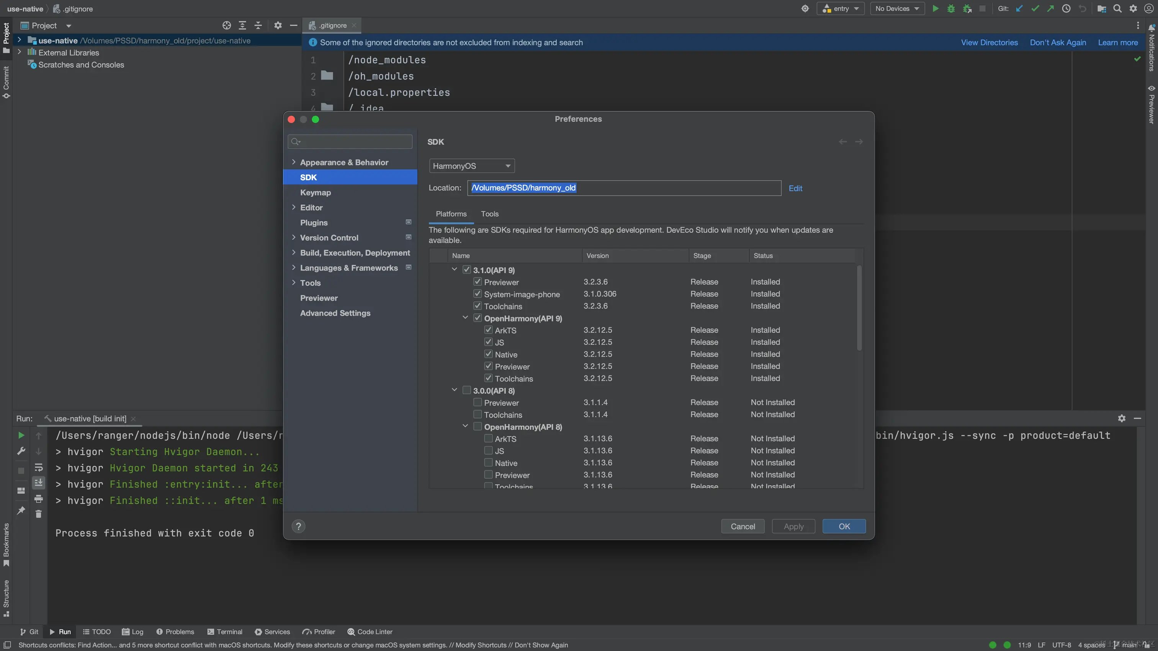Open Code Linter tool window tab

tap(370, 632)
